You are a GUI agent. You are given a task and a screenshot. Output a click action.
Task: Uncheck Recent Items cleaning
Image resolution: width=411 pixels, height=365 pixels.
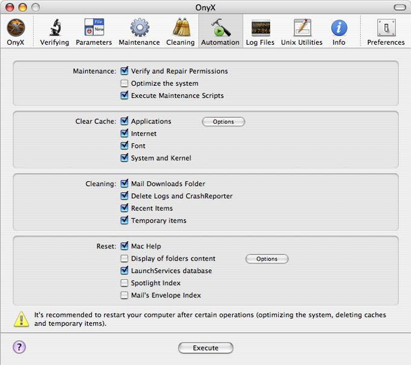coord(125,208)
